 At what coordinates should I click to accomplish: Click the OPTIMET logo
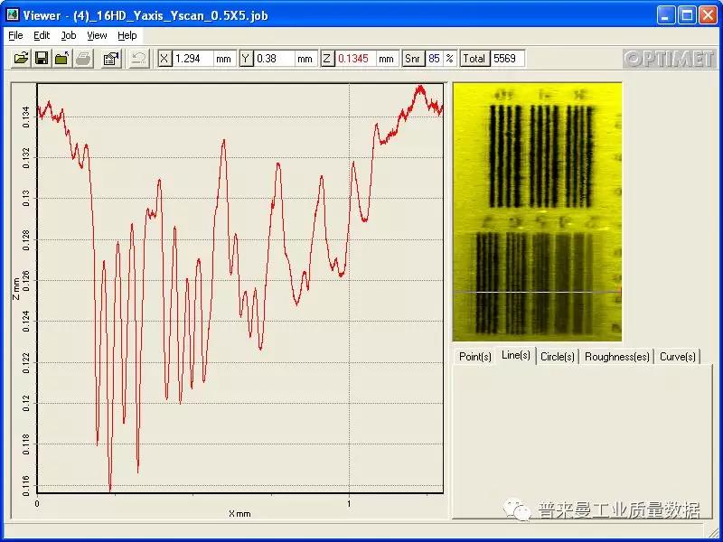[669, 59]
